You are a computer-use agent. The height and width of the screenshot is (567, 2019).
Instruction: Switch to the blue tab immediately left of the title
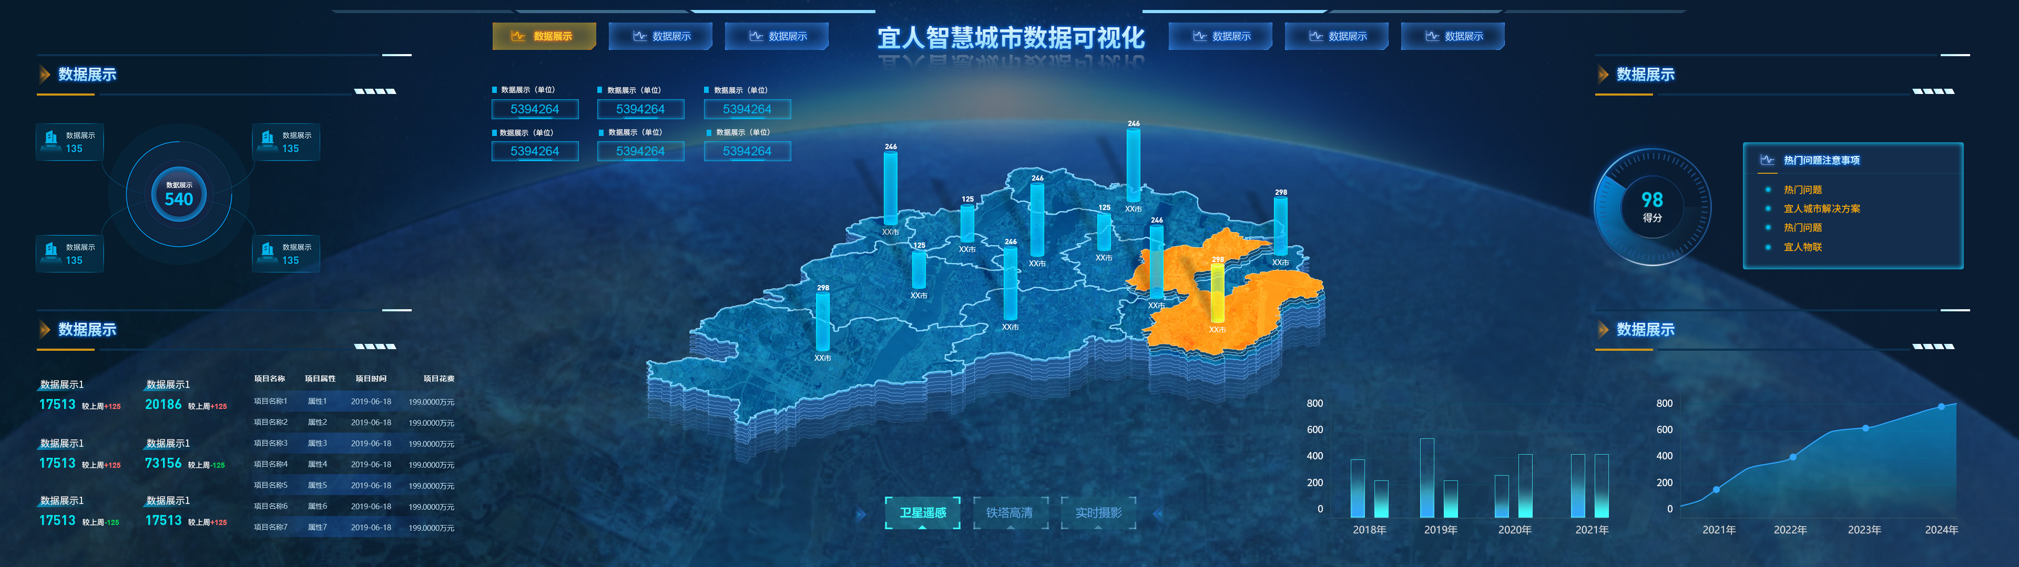(x=776, y=36)
